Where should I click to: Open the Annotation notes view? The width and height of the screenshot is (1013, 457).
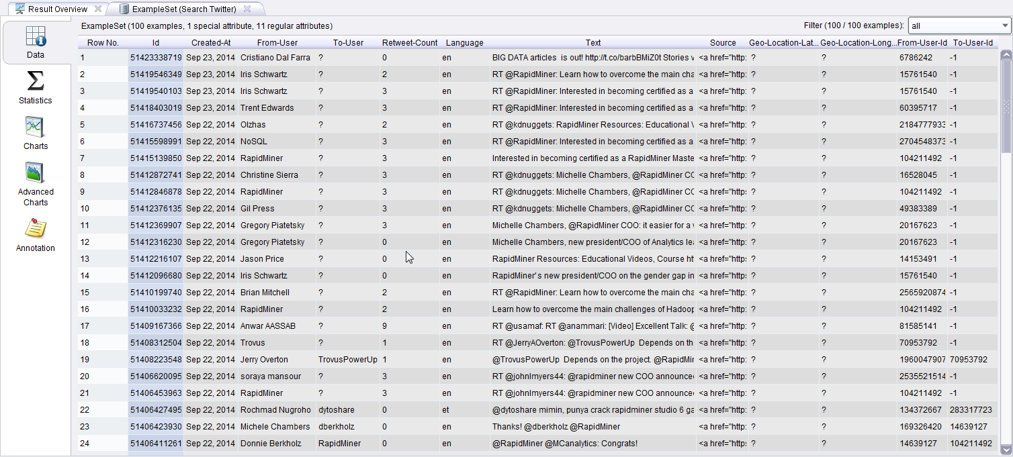pyautogui.click(x=35, y=236)
